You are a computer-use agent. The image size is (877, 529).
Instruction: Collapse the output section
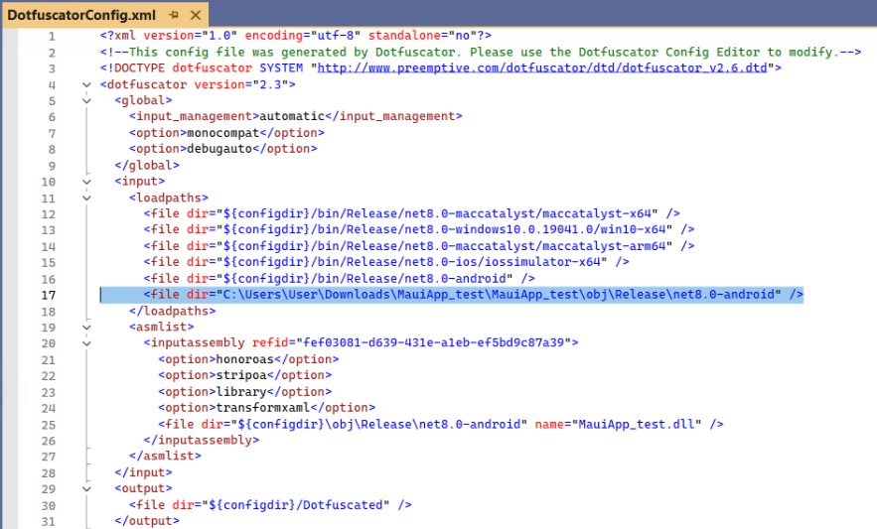(87, 488)
